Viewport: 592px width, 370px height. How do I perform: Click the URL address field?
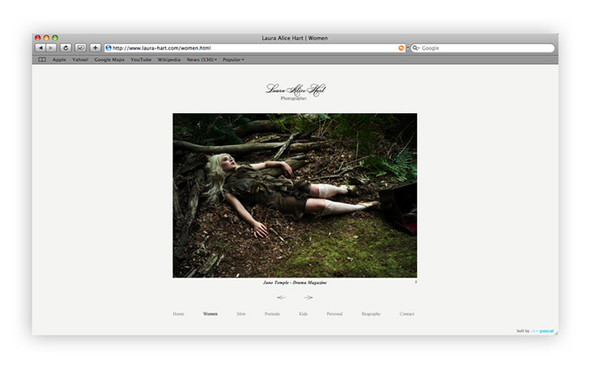click(x=255, y=48)
